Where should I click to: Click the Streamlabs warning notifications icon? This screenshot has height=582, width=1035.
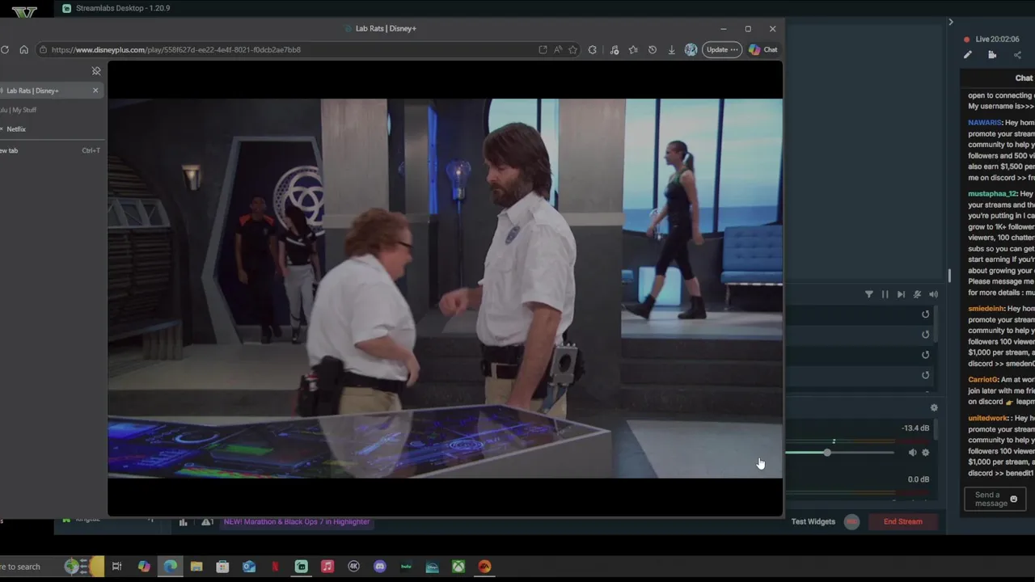click(x=207, y=522)
